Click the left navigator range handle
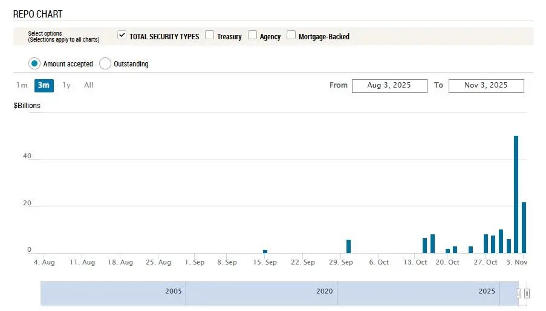The image size is (546, 311). click(519, 293)
